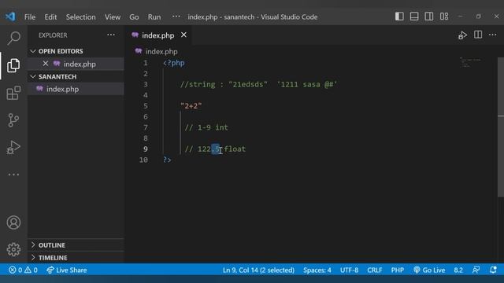Viewport: 504px width, 283px height.
Task: Open the Search view in activity bar
Action: click(x=13, y=39)
